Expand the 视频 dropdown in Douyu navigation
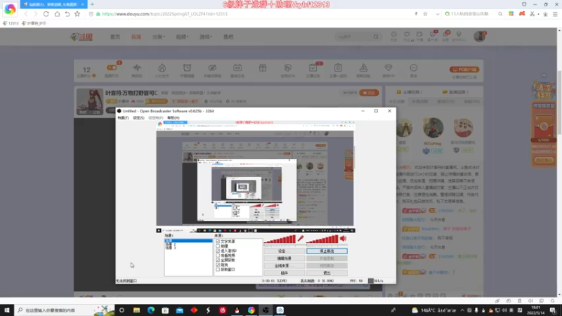 [182, 37]
